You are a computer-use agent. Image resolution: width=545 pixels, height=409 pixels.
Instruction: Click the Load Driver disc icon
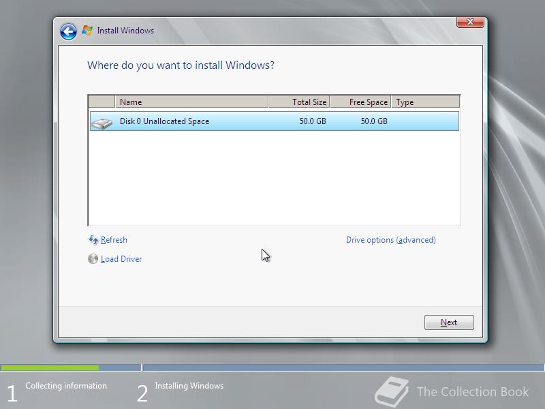[x=93, y=259]
